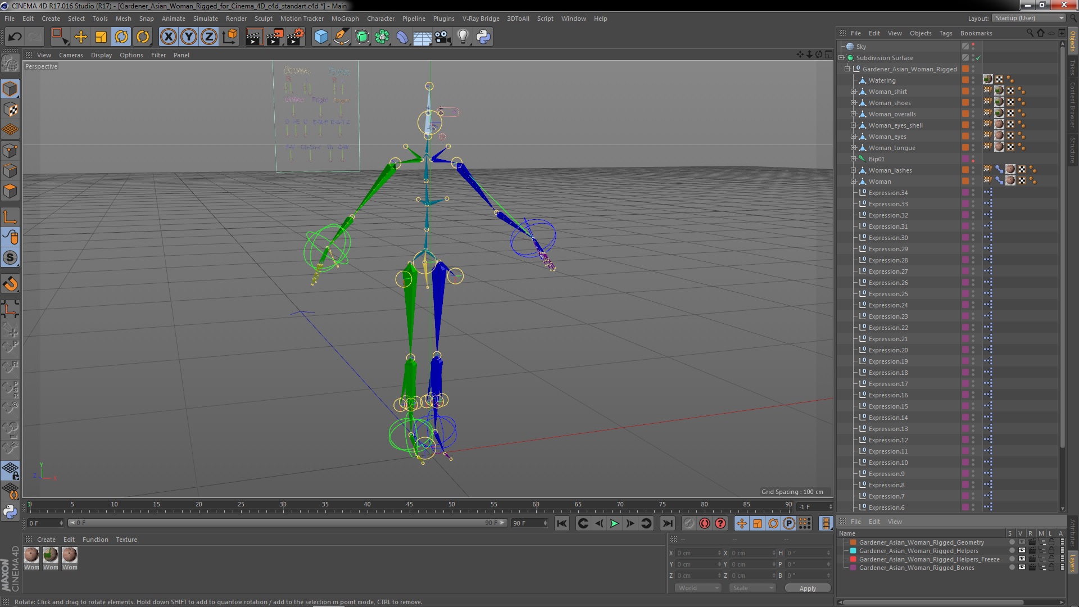
Task: Toggle Subdivision Surface enable checkmark
Action: (x=978, y=58)
